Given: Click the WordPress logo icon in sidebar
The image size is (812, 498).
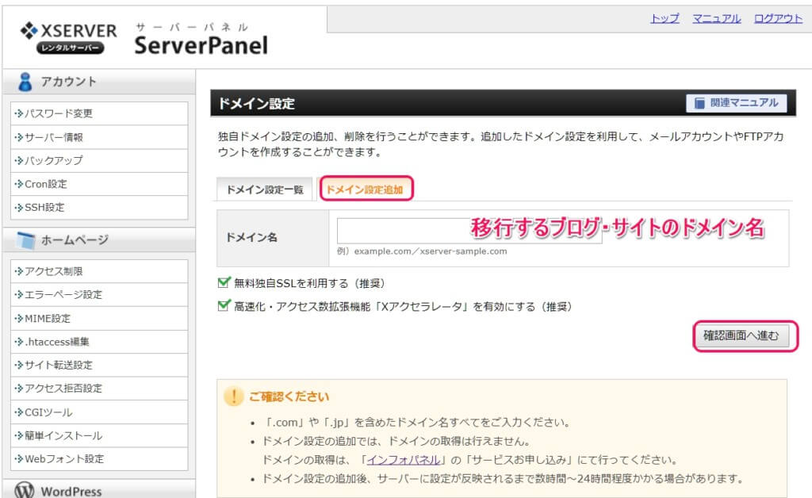Looking at the screenshot, I should coord(25,491).
